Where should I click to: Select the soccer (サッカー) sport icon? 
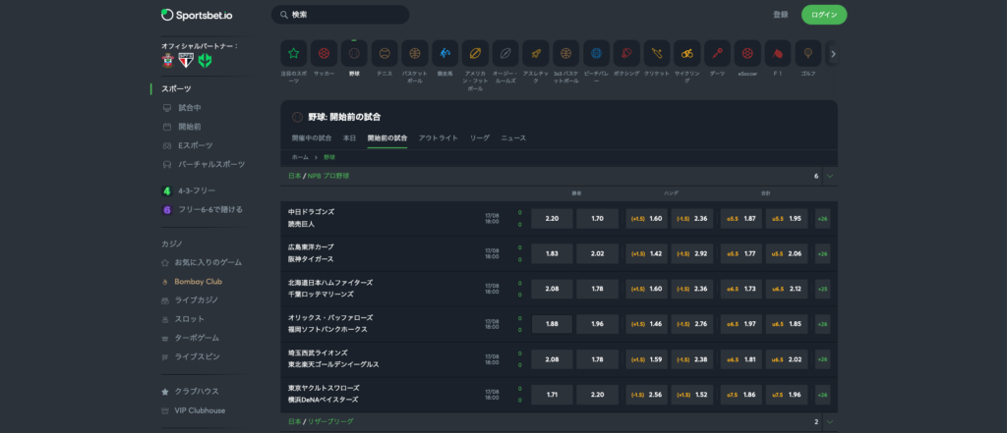pyautogui.click(x=325, y=53)
